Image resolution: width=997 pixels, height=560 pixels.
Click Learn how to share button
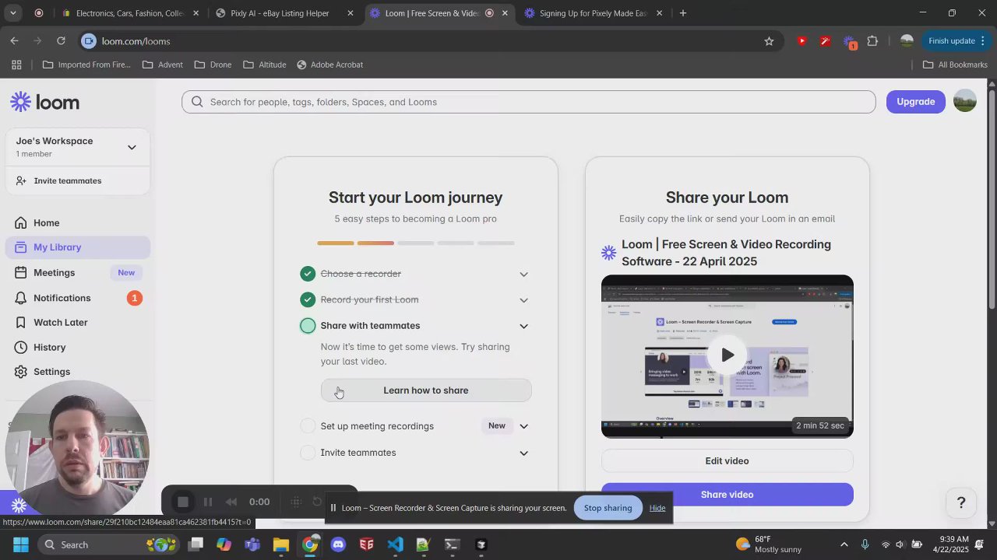[x=426, y=390]
